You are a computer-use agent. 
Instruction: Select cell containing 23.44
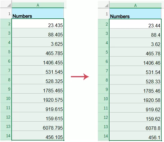tap(135, 24)
